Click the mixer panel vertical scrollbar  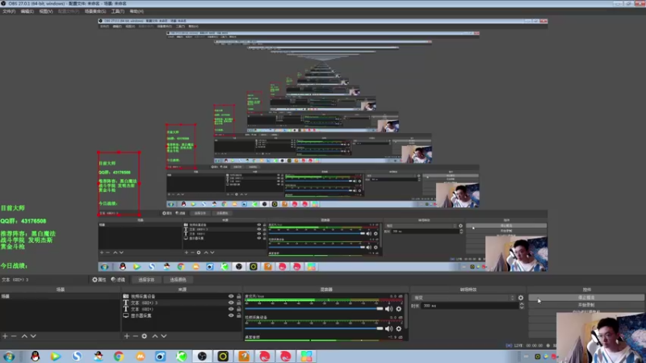406,316
